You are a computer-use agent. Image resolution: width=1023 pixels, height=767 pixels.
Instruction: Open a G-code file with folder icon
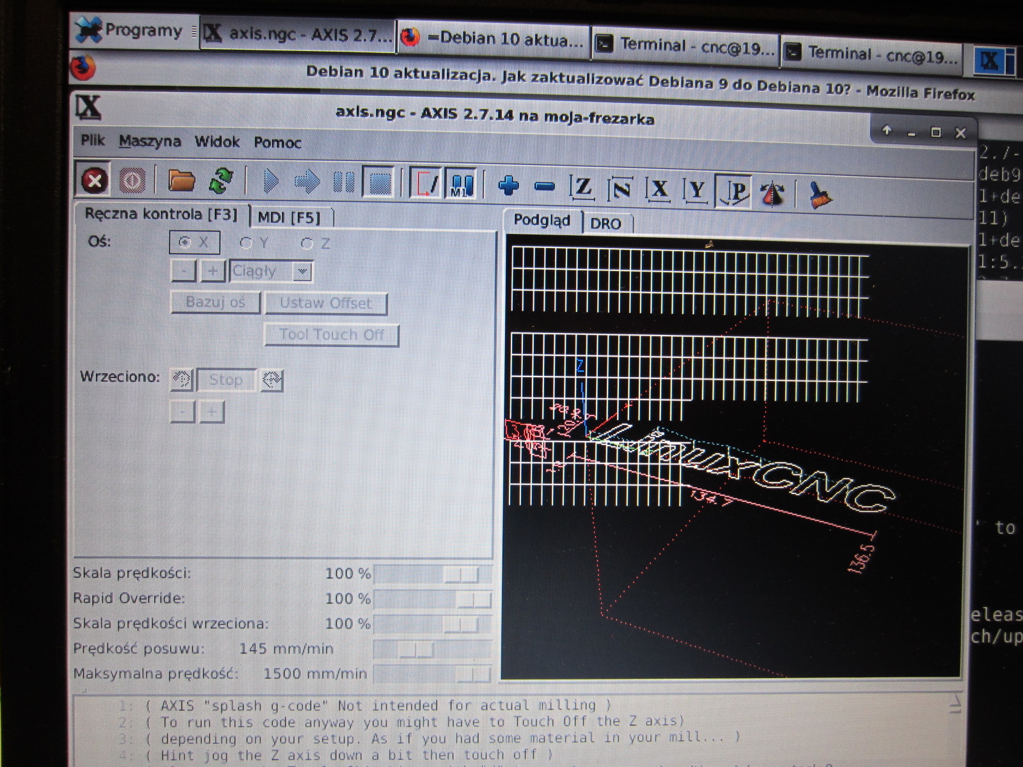click(x=181, y=182)
